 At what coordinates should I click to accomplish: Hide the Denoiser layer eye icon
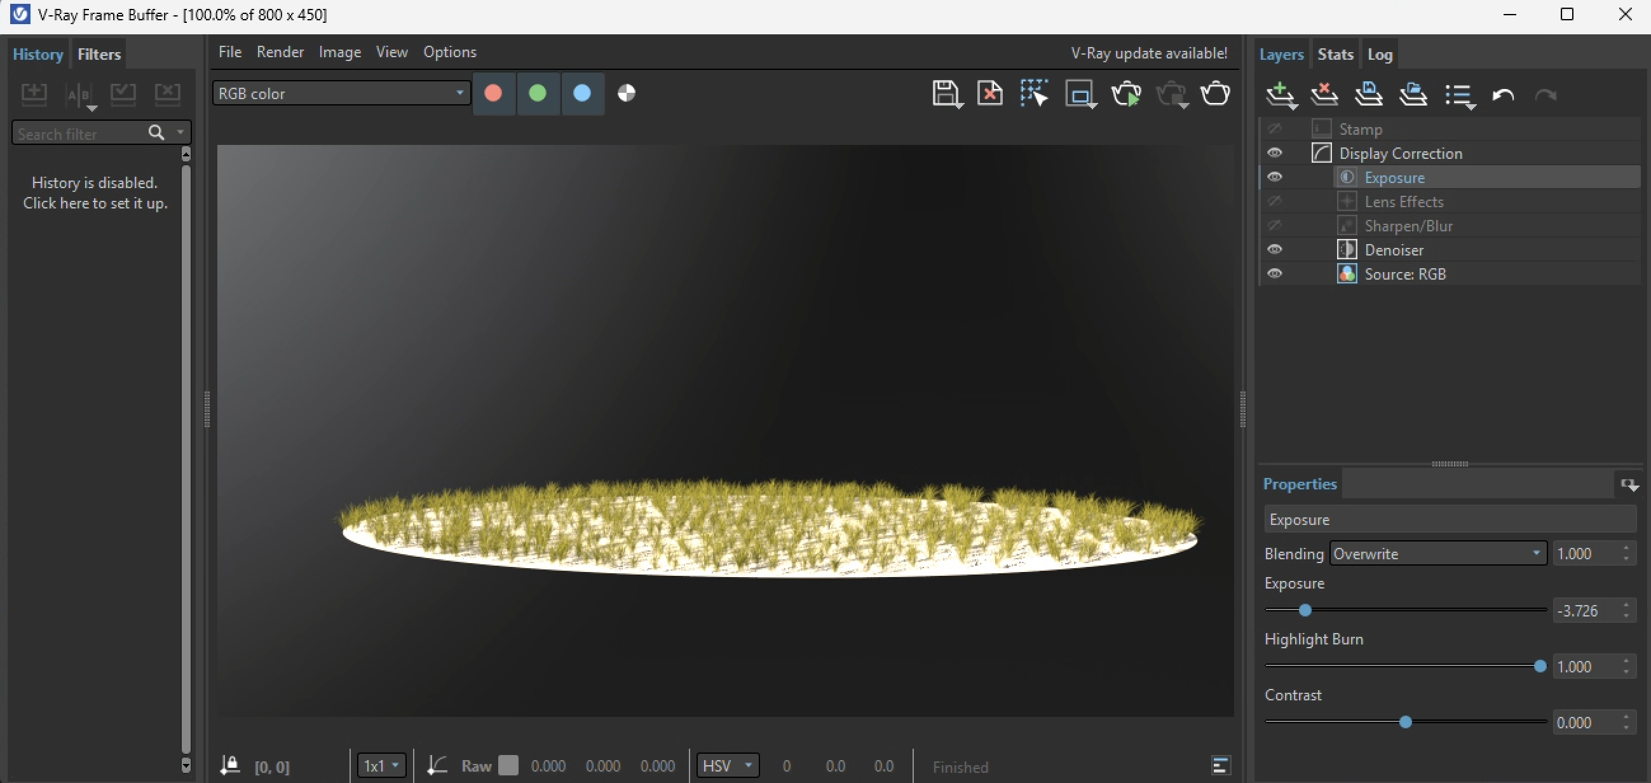click(1275, 249)
